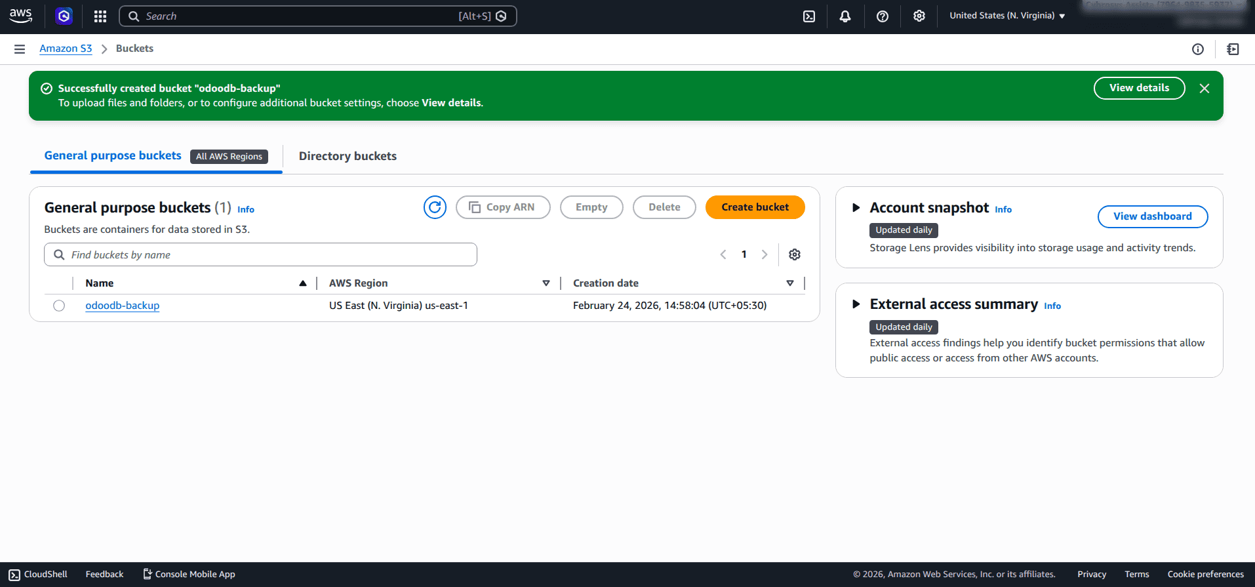Open the notifications bell icon
Viewport: 1255px width, 587px height.
pos(845,16)
